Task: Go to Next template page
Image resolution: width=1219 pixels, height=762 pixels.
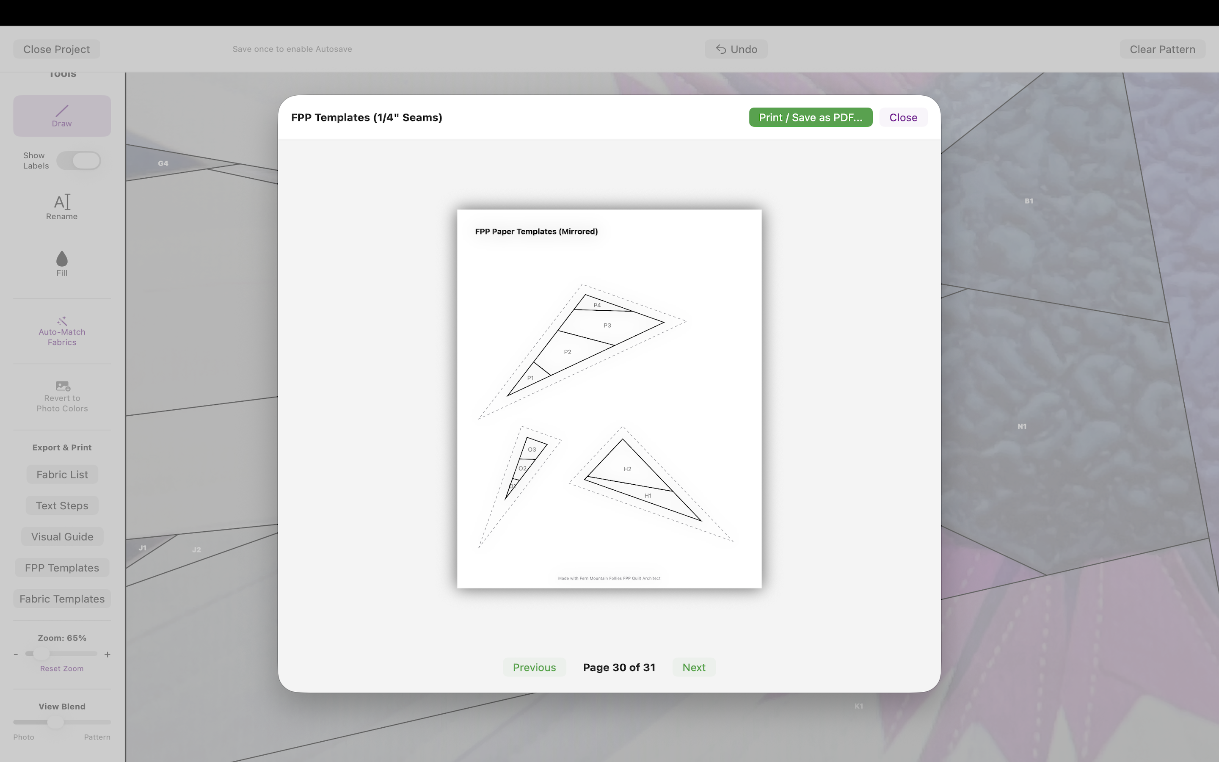Action: pos(694,667)
